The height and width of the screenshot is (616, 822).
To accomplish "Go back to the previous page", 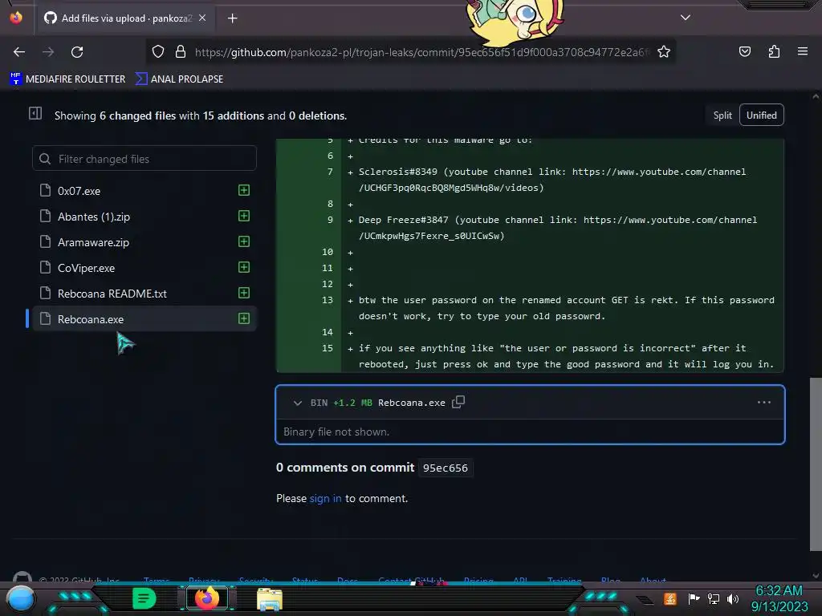I will (x=19, y=52).
